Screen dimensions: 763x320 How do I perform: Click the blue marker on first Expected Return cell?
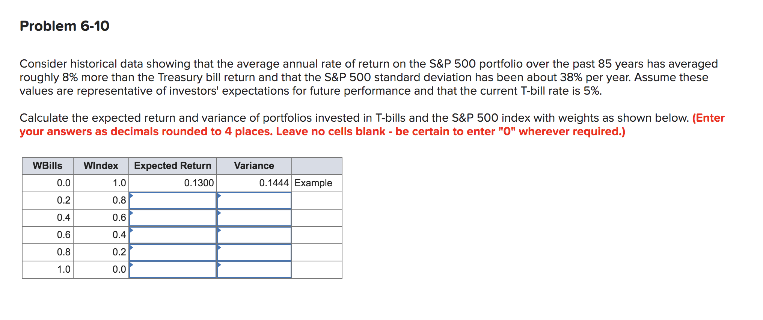tap(132, 195)
